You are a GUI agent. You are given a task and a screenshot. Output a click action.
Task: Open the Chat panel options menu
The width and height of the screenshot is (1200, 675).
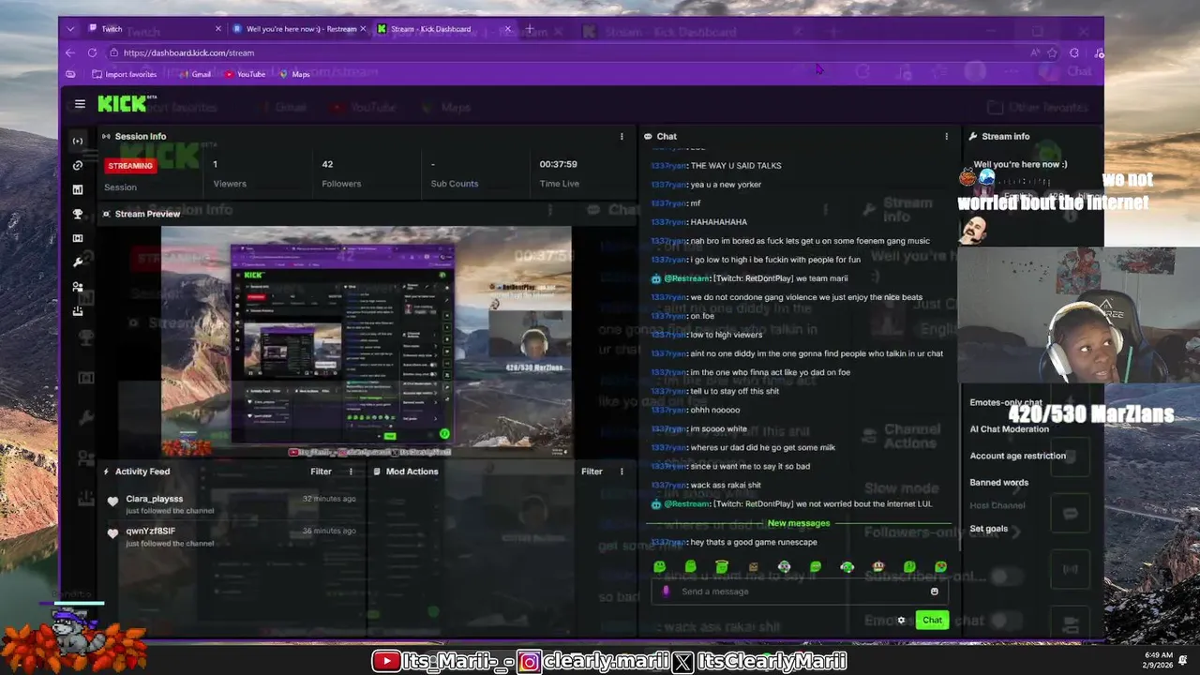click(946, 136)
